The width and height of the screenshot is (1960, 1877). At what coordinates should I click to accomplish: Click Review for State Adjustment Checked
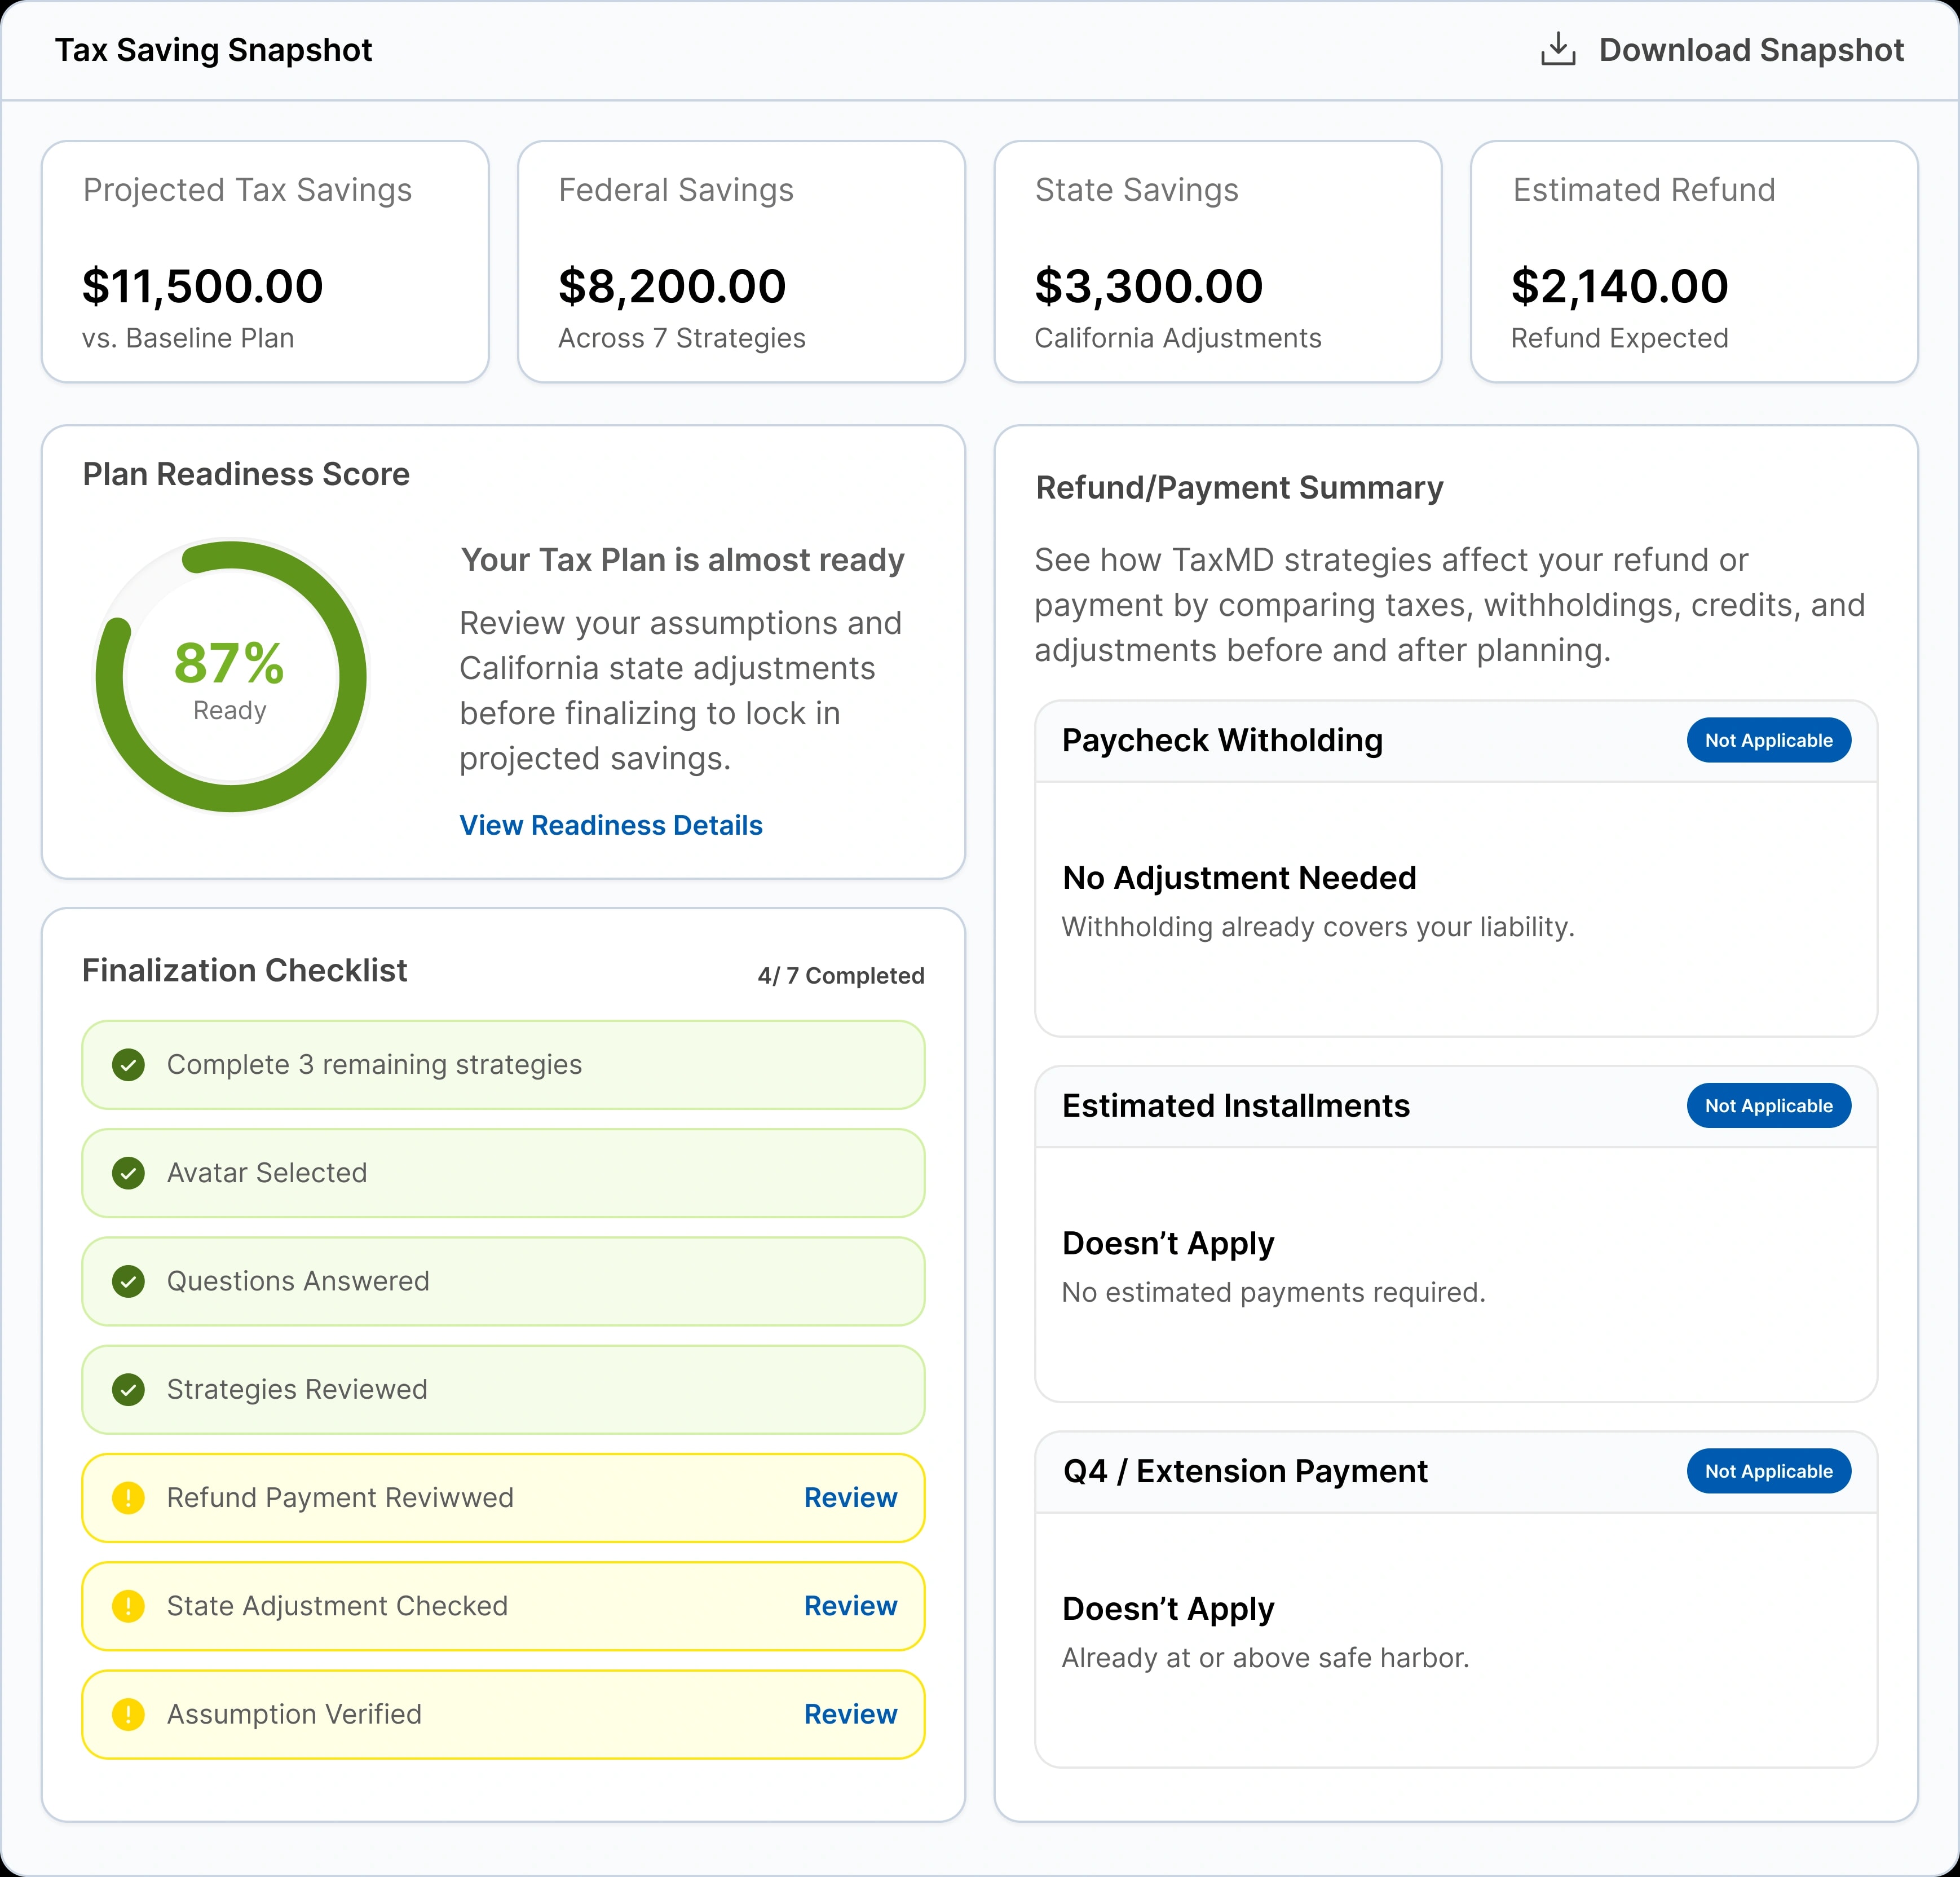point(851,1606)
